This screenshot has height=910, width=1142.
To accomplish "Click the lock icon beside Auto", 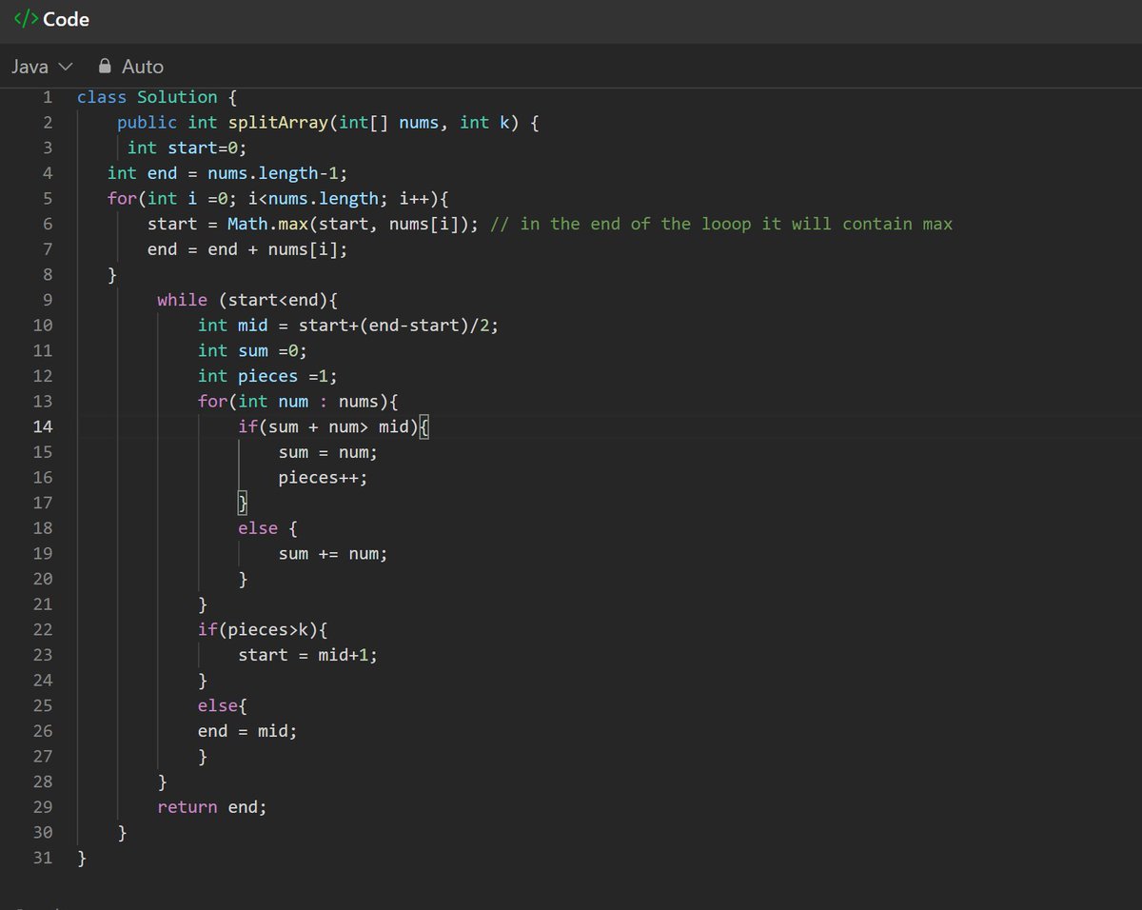I will tap(105, 67).
